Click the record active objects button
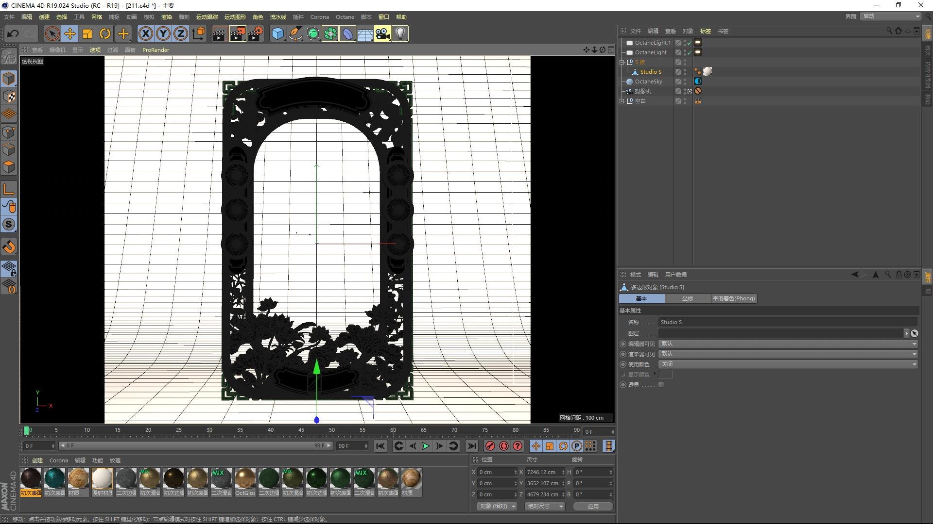This screenshot has width=933, height=524. click(490, 446)
